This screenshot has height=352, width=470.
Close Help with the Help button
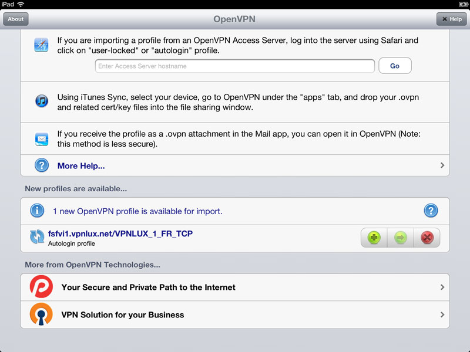(451, 19)
